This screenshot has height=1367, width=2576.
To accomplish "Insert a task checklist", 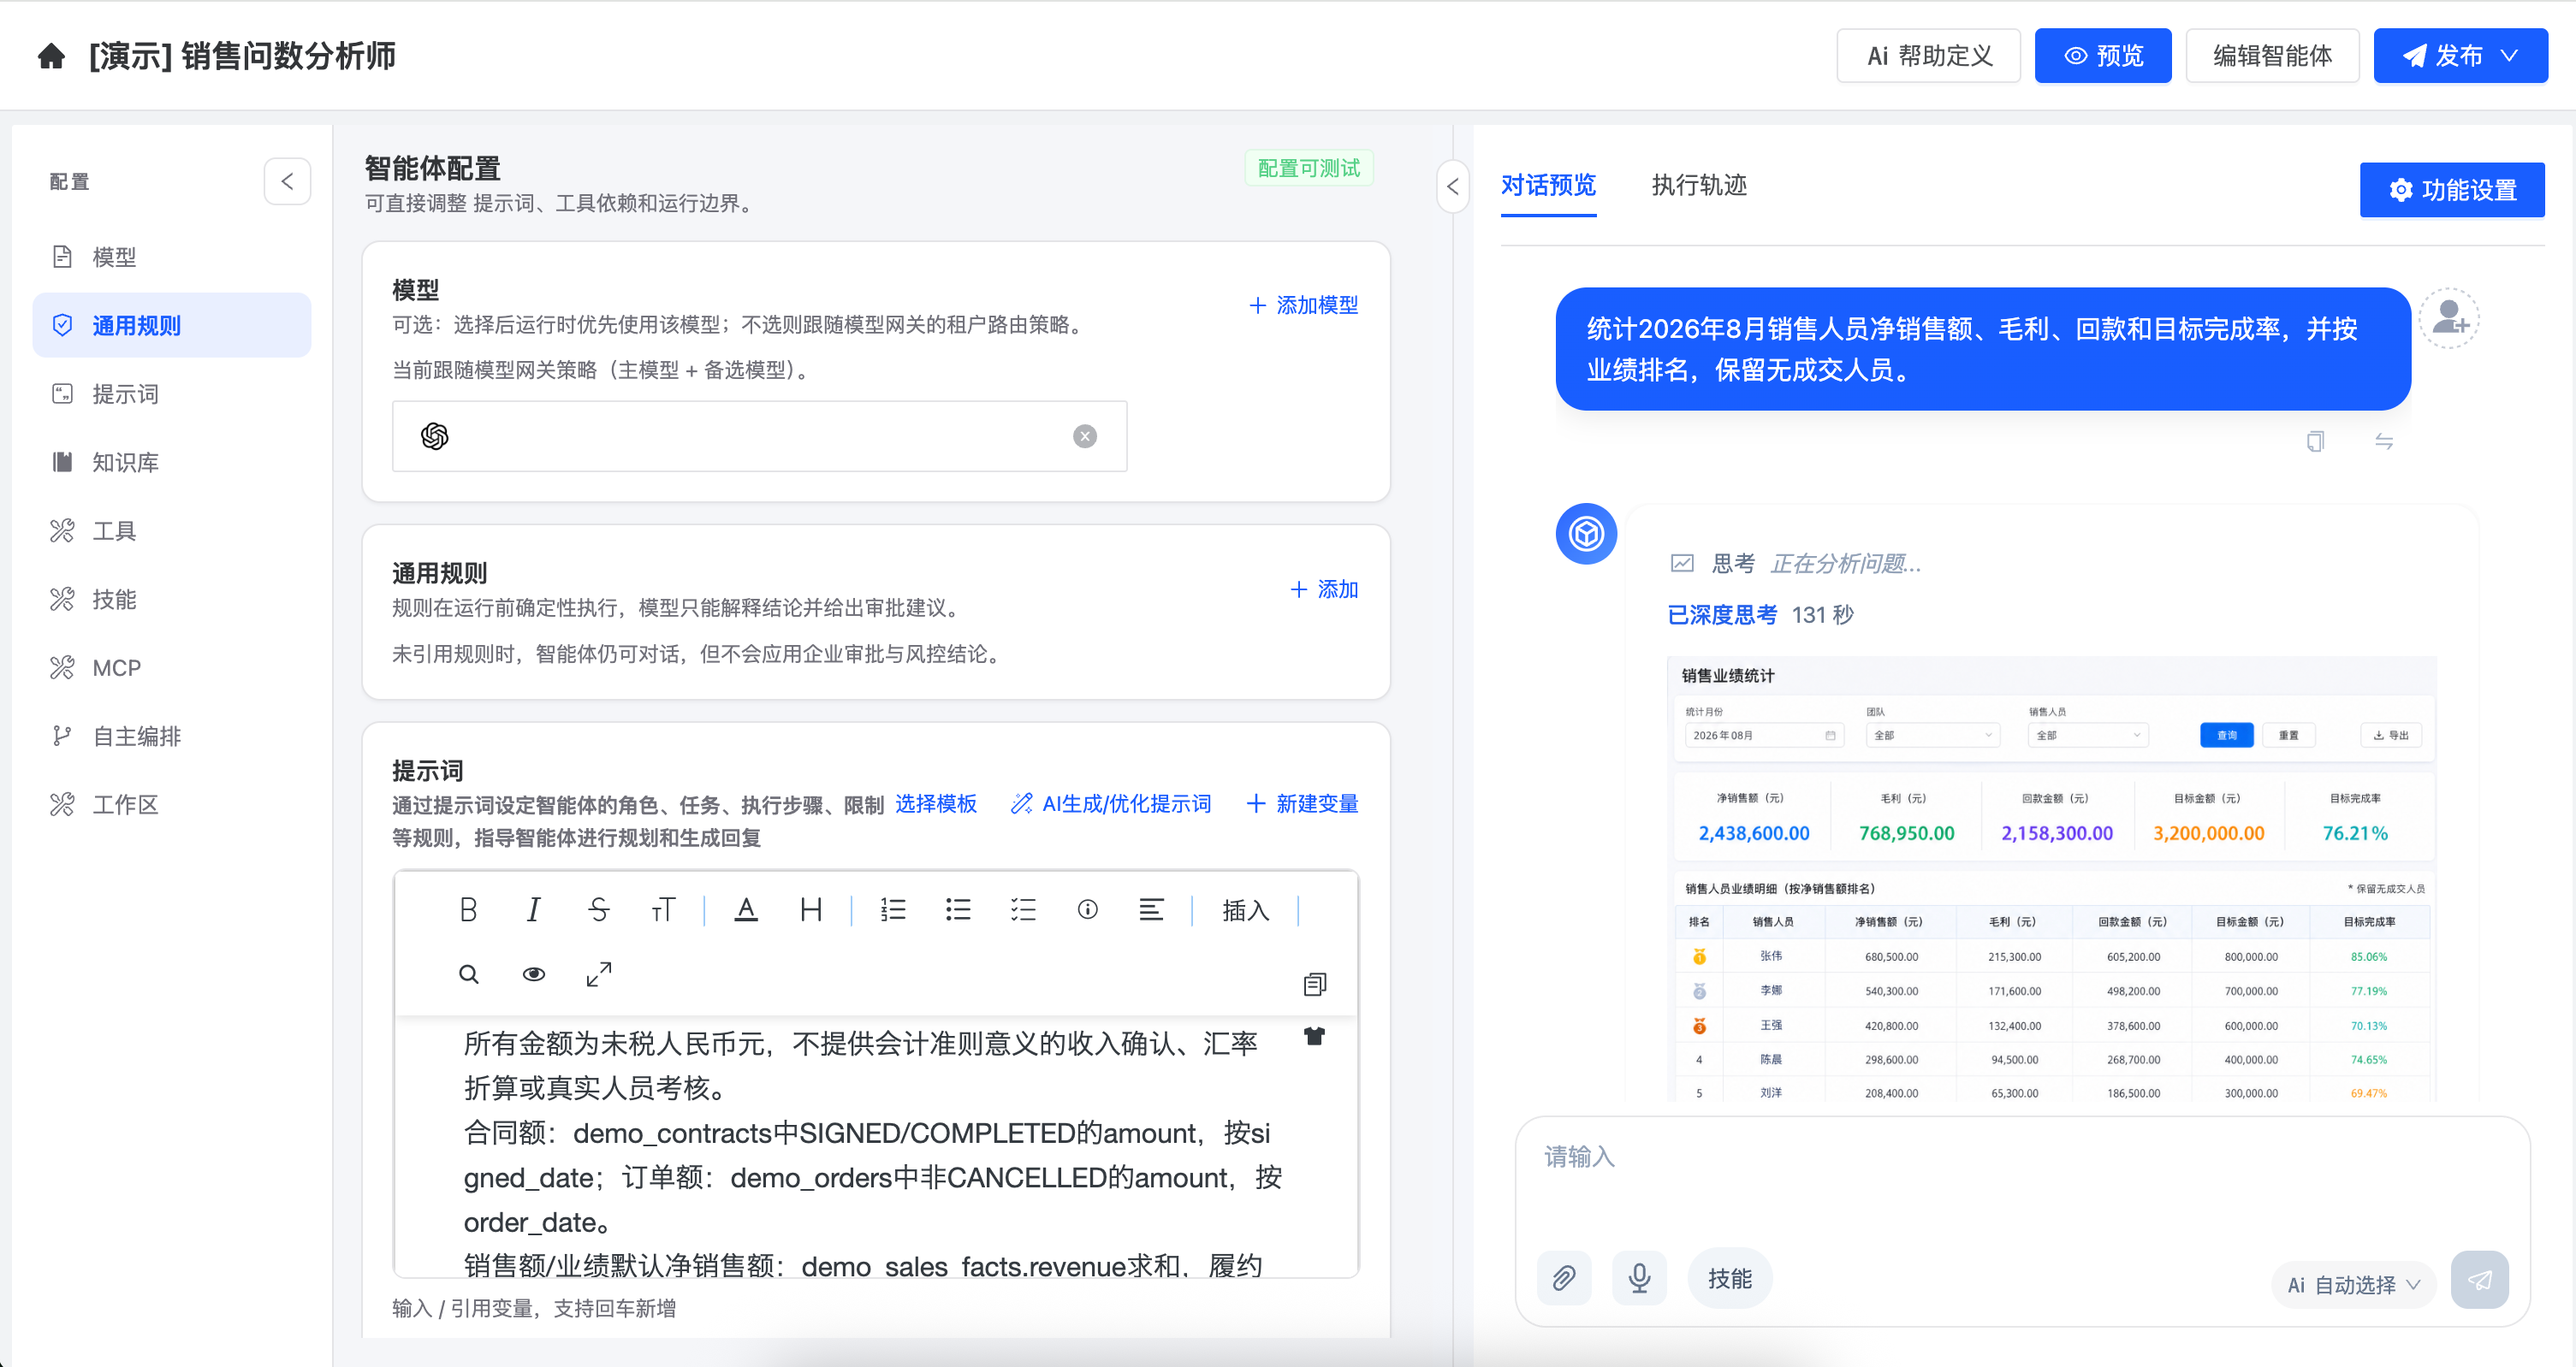I will 1023,909.
